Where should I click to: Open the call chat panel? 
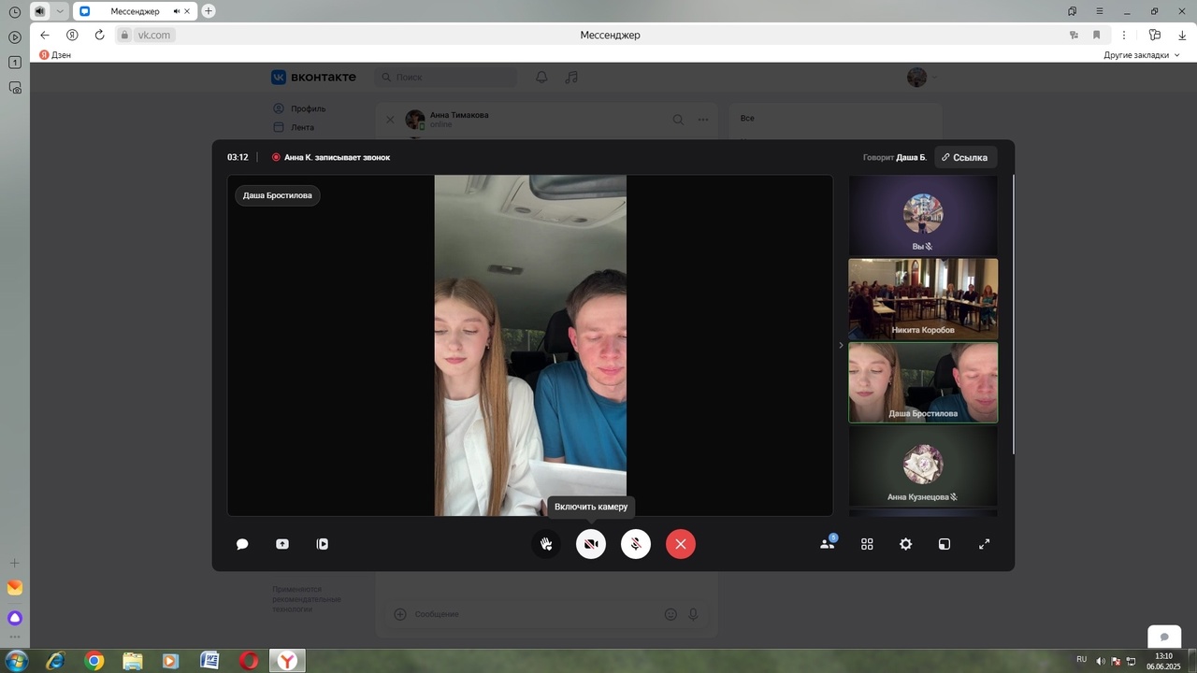(242, 544)
